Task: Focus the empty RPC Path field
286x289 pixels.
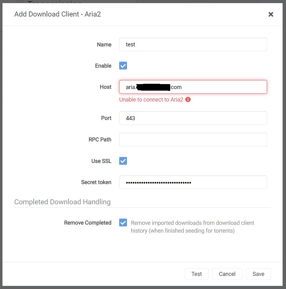Action: coord(193,140)
